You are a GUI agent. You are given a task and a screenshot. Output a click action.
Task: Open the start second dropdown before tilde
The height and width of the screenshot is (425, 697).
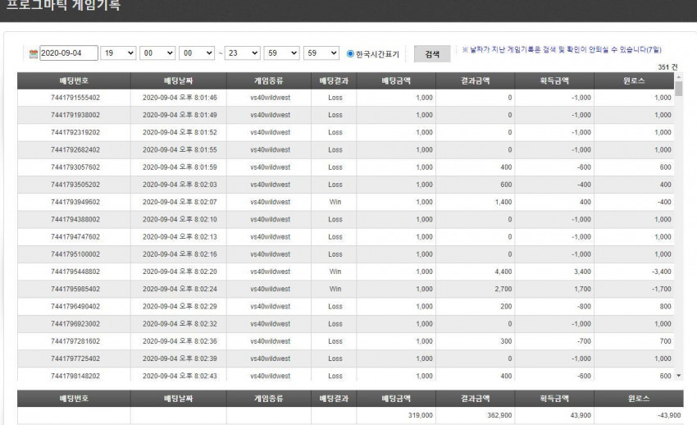coord(197,53)
